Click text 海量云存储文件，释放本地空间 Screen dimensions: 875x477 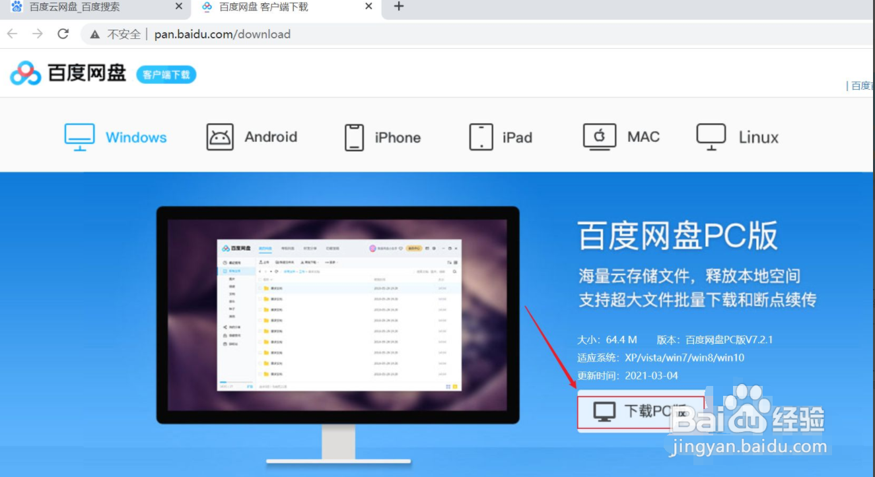[x=689, y=276]
